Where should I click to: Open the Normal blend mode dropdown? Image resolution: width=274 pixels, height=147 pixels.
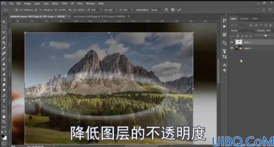click(x=243, y=31)
